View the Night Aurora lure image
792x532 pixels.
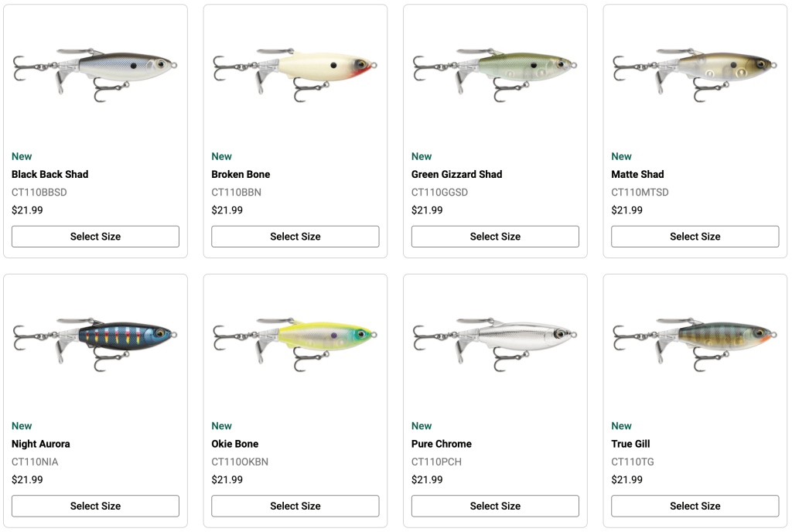[x=95, y=340]
